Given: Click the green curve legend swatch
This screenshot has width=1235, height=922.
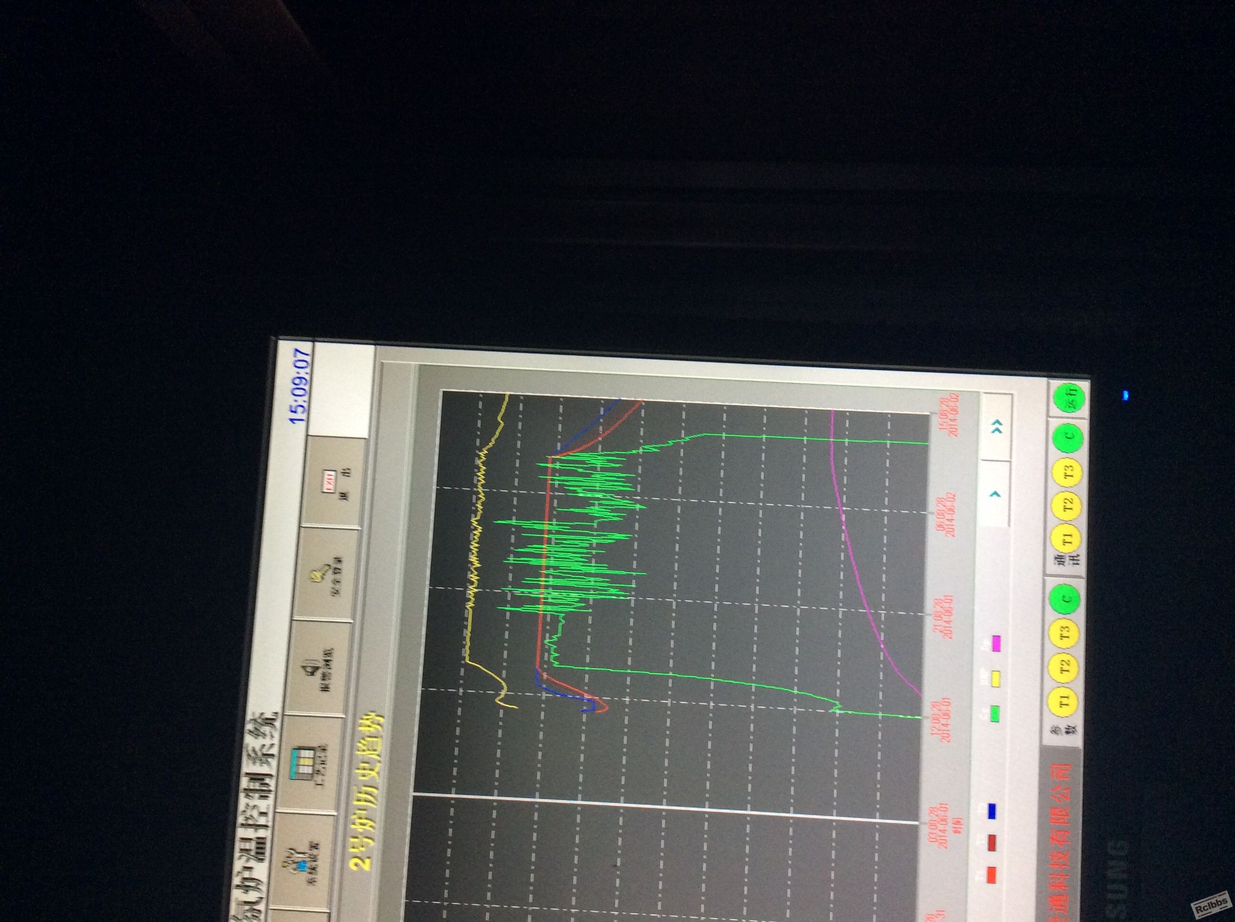Looking at the screenshot, I should pyautogui.click(x=995, y=713).
